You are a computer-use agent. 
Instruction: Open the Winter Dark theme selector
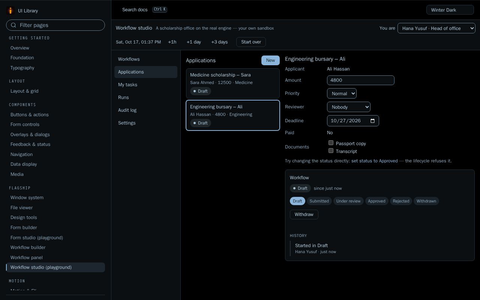[x=450, y=10]
